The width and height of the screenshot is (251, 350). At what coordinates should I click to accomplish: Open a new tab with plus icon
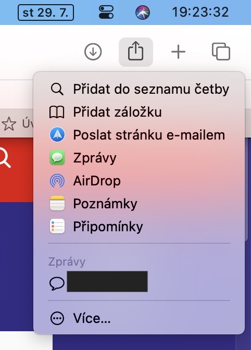click(178, 52)
